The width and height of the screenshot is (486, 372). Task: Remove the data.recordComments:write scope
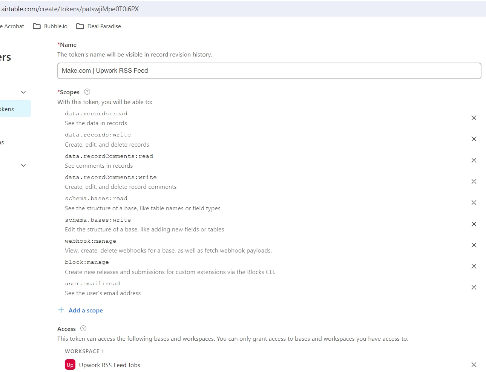[474, 182]
